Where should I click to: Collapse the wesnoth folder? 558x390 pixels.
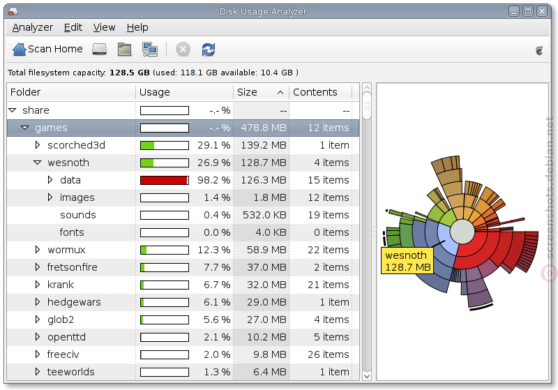[x=38, y=163]
